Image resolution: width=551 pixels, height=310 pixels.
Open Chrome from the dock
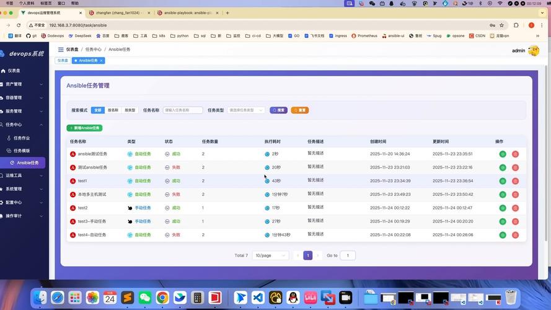162,298
